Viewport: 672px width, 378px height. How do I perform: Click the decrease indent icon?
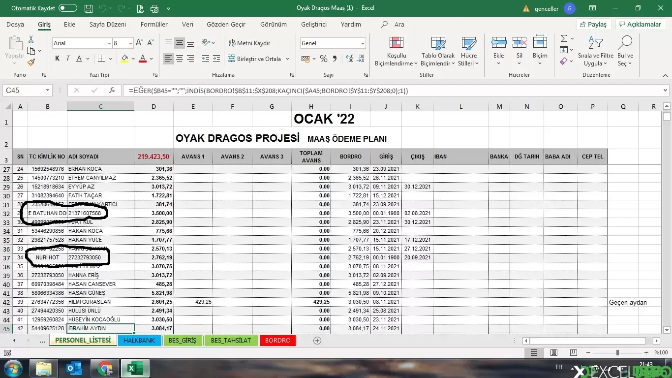click(x=206, y=59)
